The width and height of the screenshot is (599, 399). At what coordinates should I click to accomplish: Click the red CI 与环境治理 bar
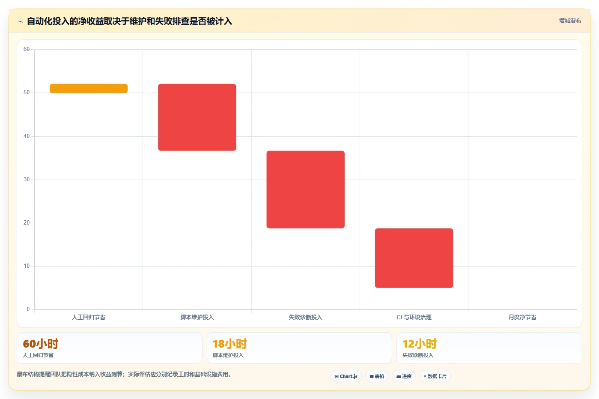[414, 258]
